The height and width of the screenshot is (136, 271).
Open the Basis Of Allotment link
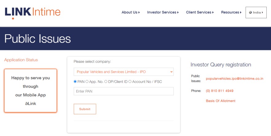(x=221, y=101)
